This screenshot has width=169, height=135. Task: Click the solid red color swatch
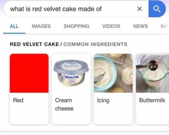click(x=29, y=73)
